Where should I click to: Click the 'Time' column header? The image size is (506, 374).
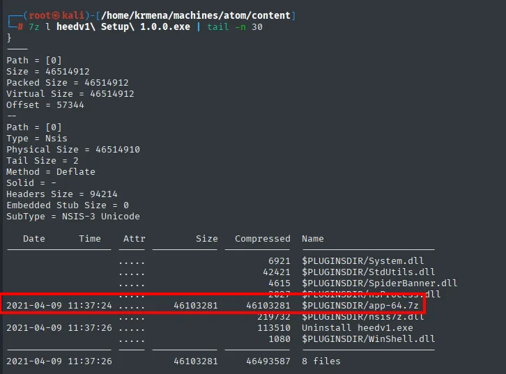point(90,239)
